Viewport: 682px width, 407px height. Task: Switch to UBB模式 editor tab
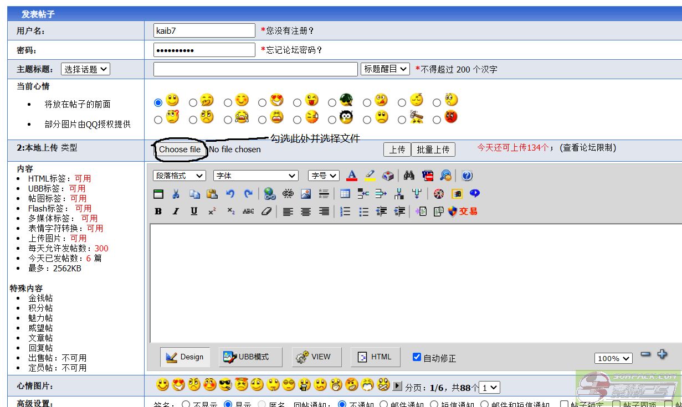(x=250, y=357)
